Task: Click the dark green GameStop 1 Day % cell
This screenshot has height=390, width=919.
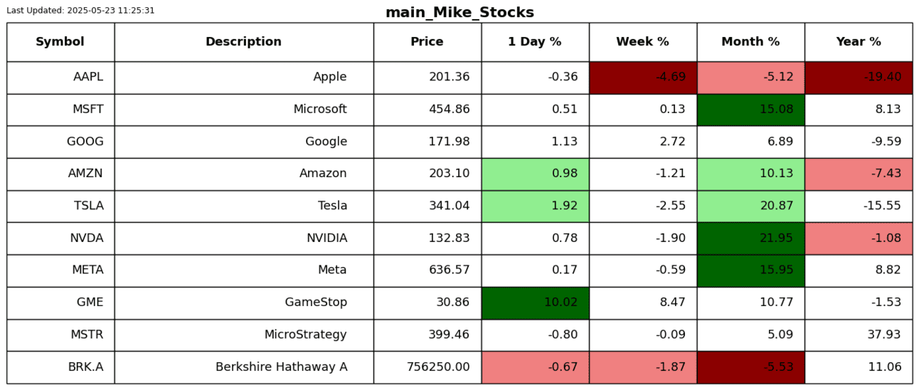Action: pos(535,302)
